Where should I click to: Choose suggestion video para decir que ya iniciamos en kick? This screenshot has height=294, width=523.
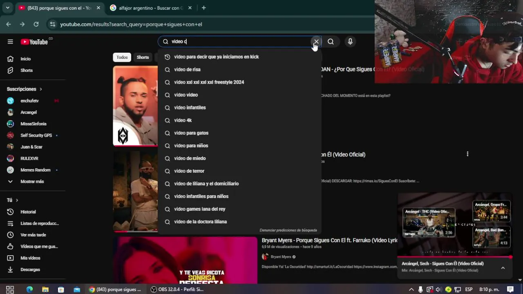point(239,57)
